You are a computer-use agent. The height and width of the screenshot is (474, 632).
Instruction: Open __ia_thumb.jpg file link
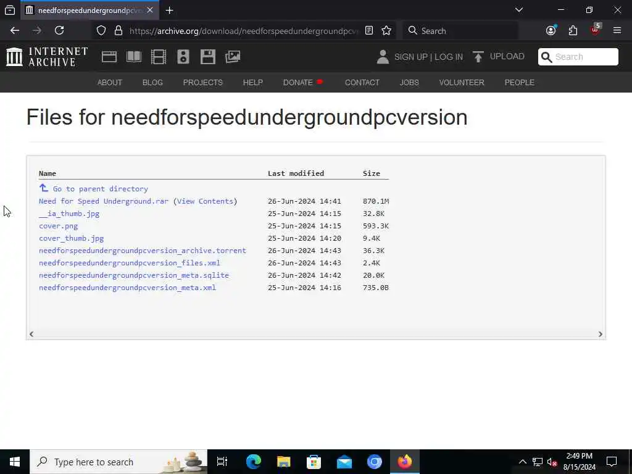tap(69, 214)
